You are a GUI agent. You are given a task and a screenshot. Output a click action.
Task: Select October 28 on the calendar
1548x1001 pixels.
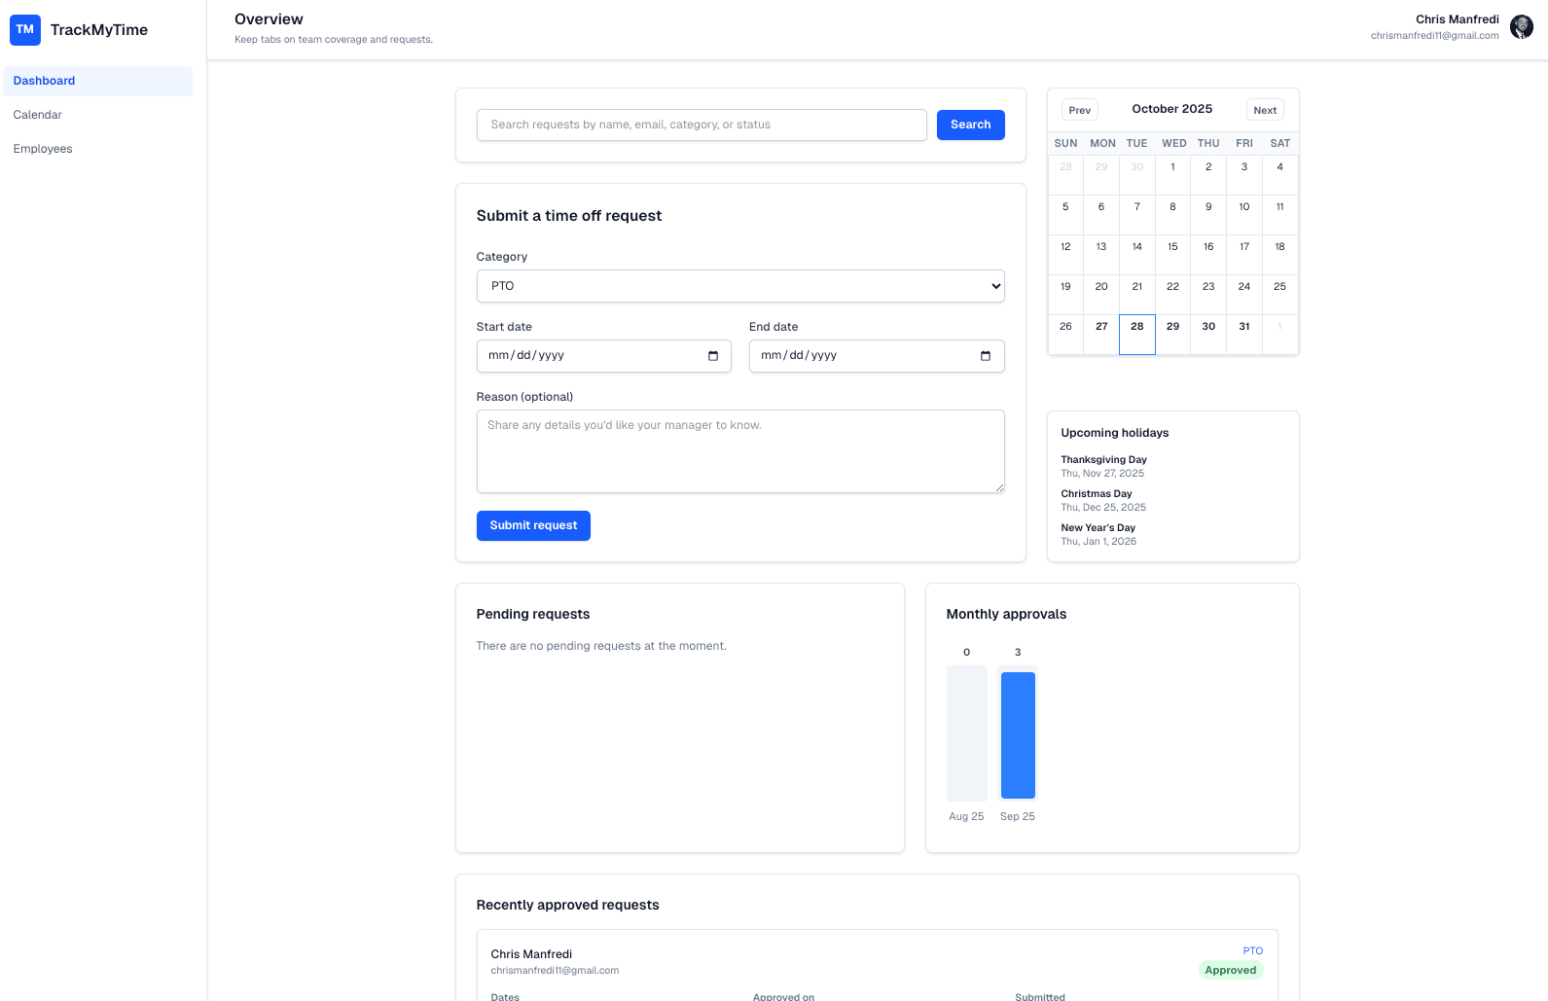click(1136, 334)
